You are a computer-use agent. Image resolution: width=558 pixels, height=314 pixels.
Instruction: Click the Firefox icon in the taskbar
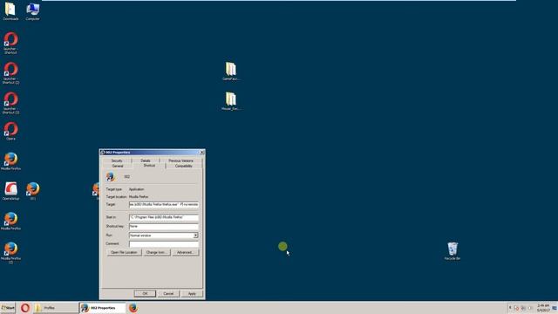click(x=133, y=308)
